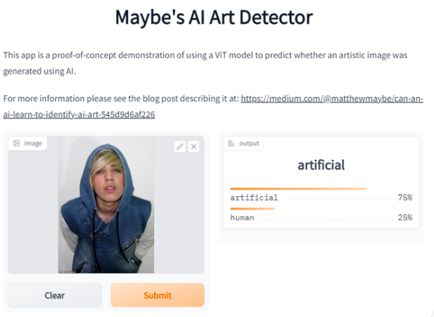
Task: Click the uploaded hoodie portrait image
Action: click(106, 205)
